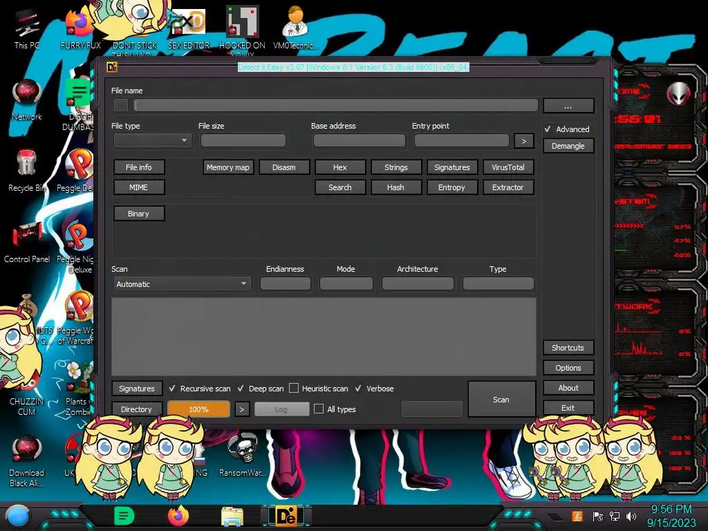Click the File info button
Viewport: 708px width, 531px height.
(x=138, y=167)
